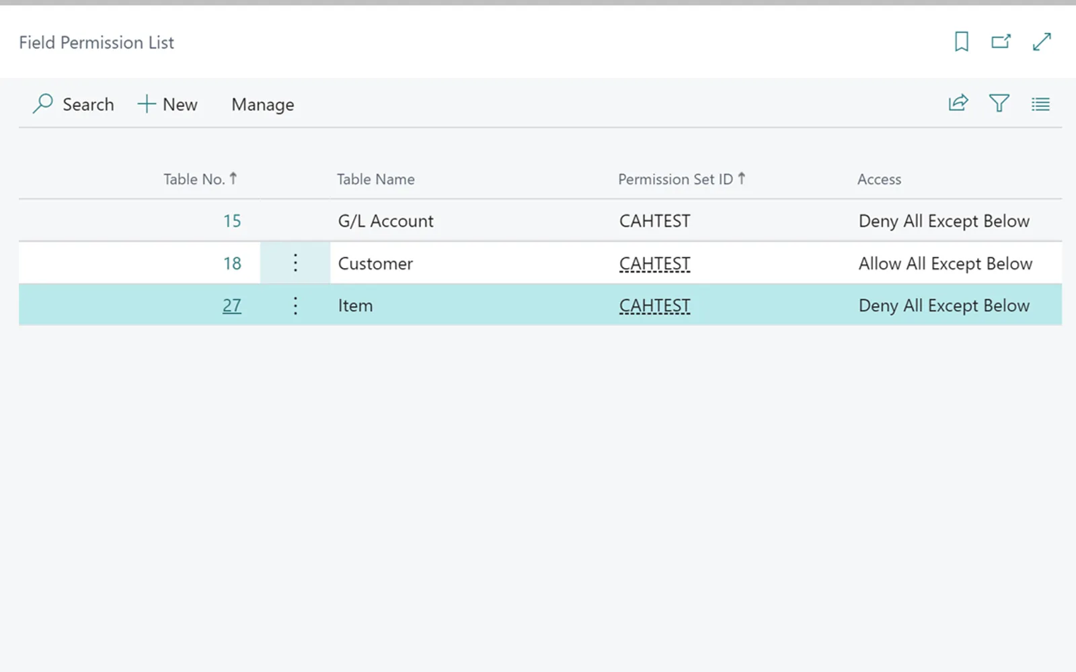1076x672 pixels.
Task: Click the Search magnifier icon
Action: point(43,103)
